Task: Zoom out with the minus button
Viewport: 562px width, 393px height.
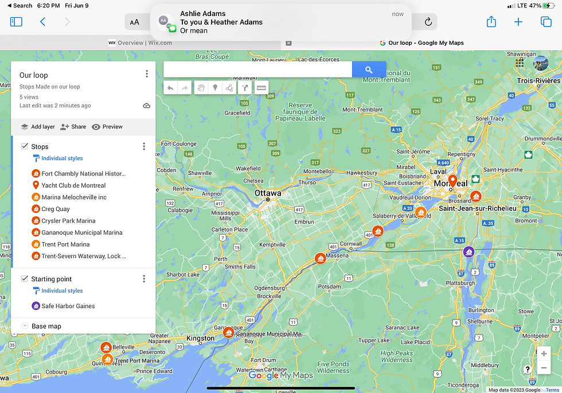Action: pyautogui.click(x=544, y=368)
